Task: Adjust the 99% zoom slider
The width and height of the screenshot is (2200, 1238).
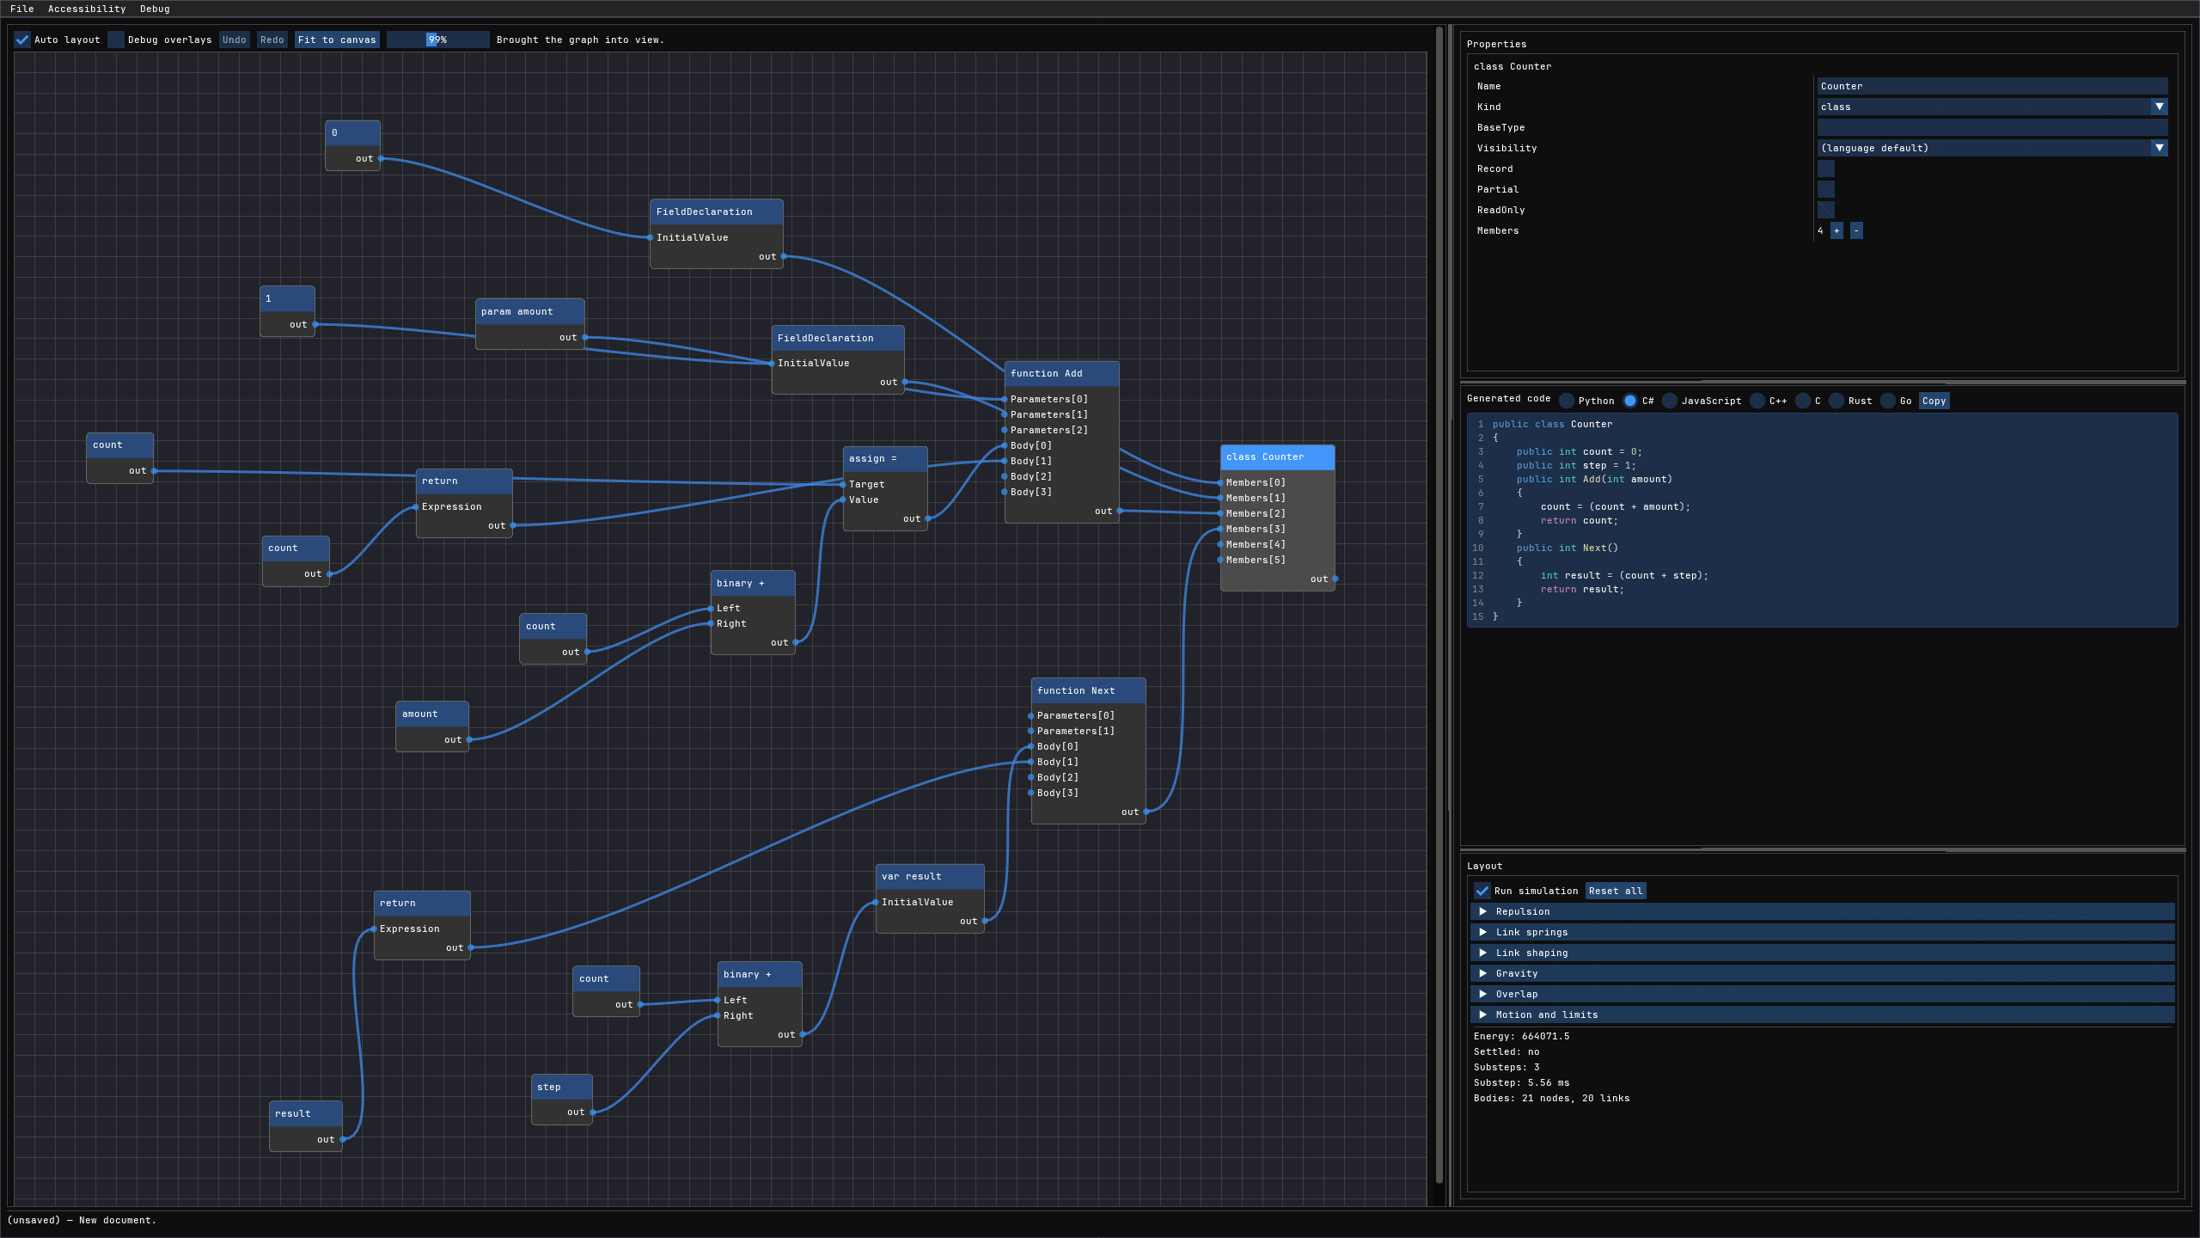Action: 438,40
